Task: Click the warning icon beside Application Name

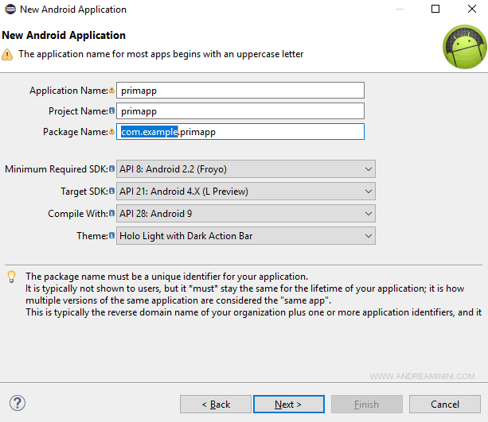Action: (112, 91)
